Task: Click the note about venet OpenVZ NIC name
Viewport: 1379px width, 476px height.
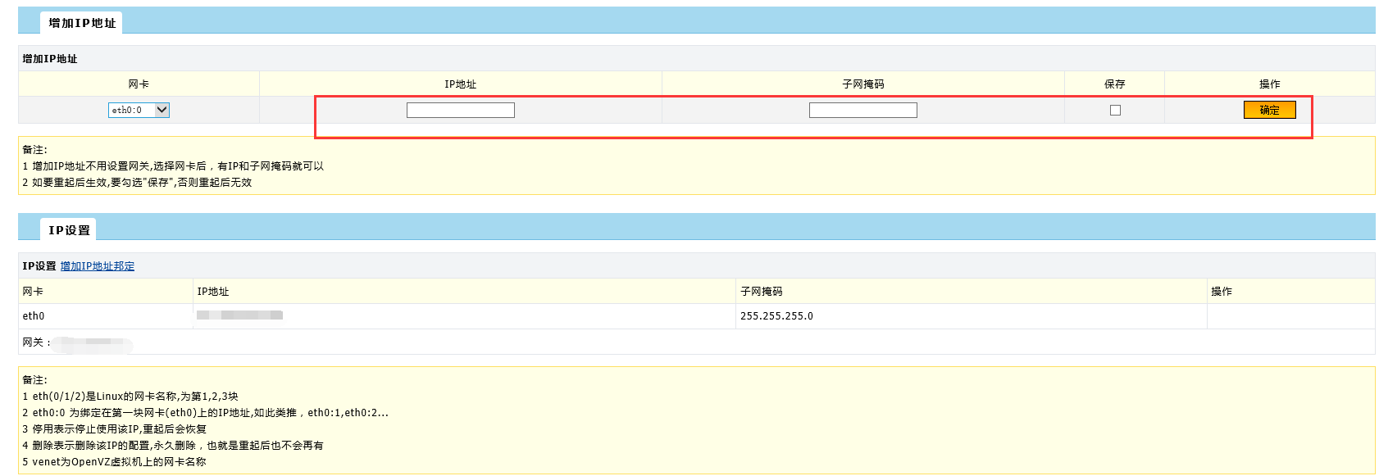Action: coord(114,462)
